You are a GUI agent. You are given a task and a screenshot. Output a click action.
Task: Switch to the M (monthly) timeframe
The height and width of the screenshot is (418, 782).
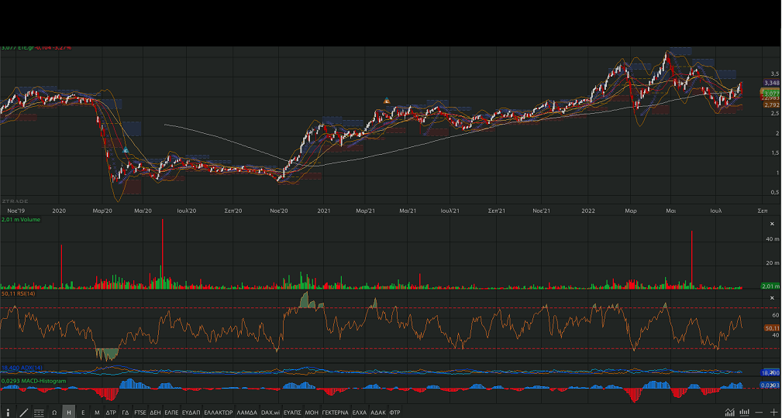pos(97,413)
